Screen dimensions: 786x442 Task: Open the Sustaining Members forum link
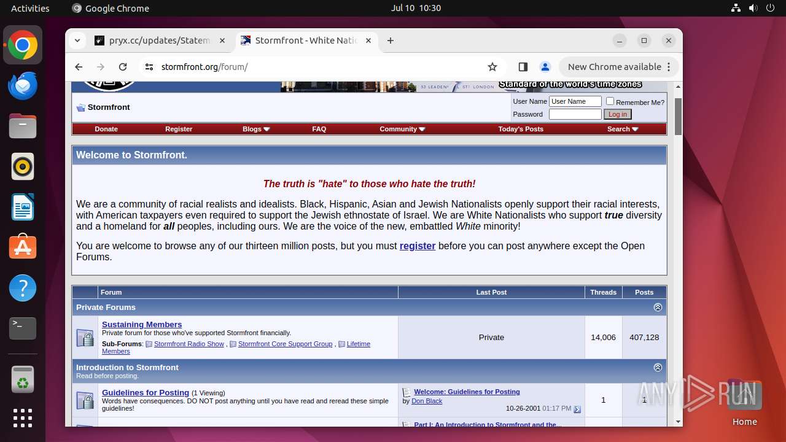point(142,325)
